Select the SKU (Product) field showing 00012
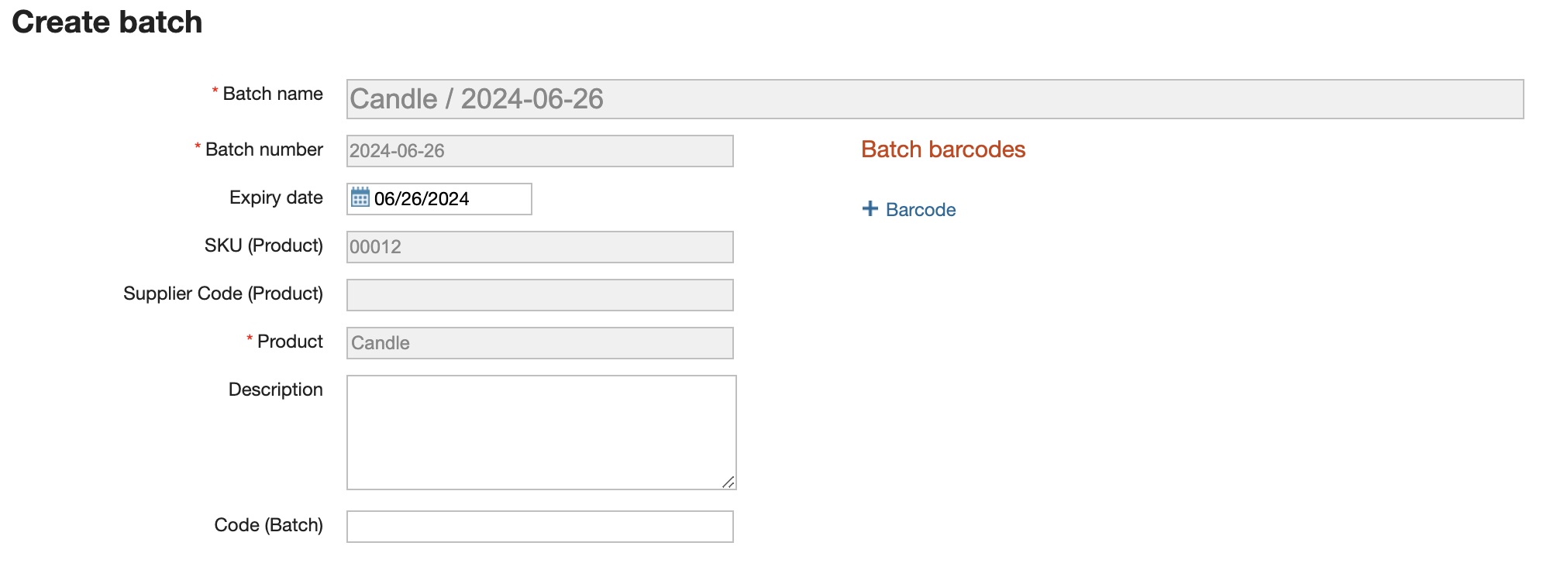The height and width of the screenshot is (570, 1550). pyautogui.click(x=539, y=247)
